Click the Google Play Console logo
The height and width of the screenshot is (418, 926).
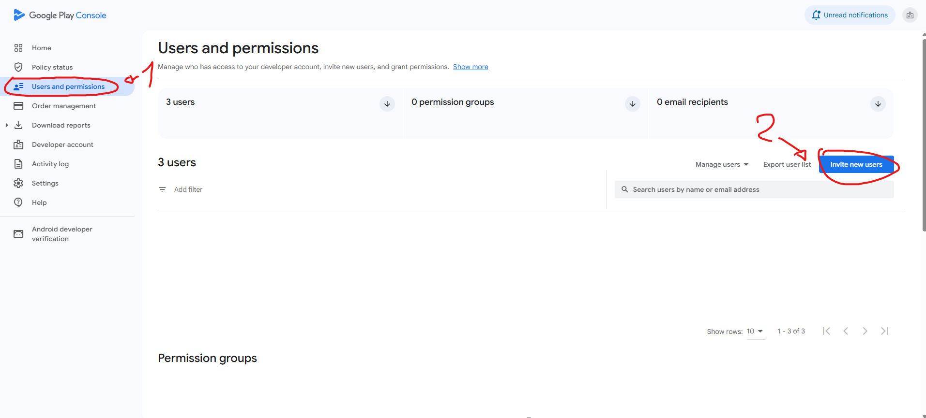point(60,15)
